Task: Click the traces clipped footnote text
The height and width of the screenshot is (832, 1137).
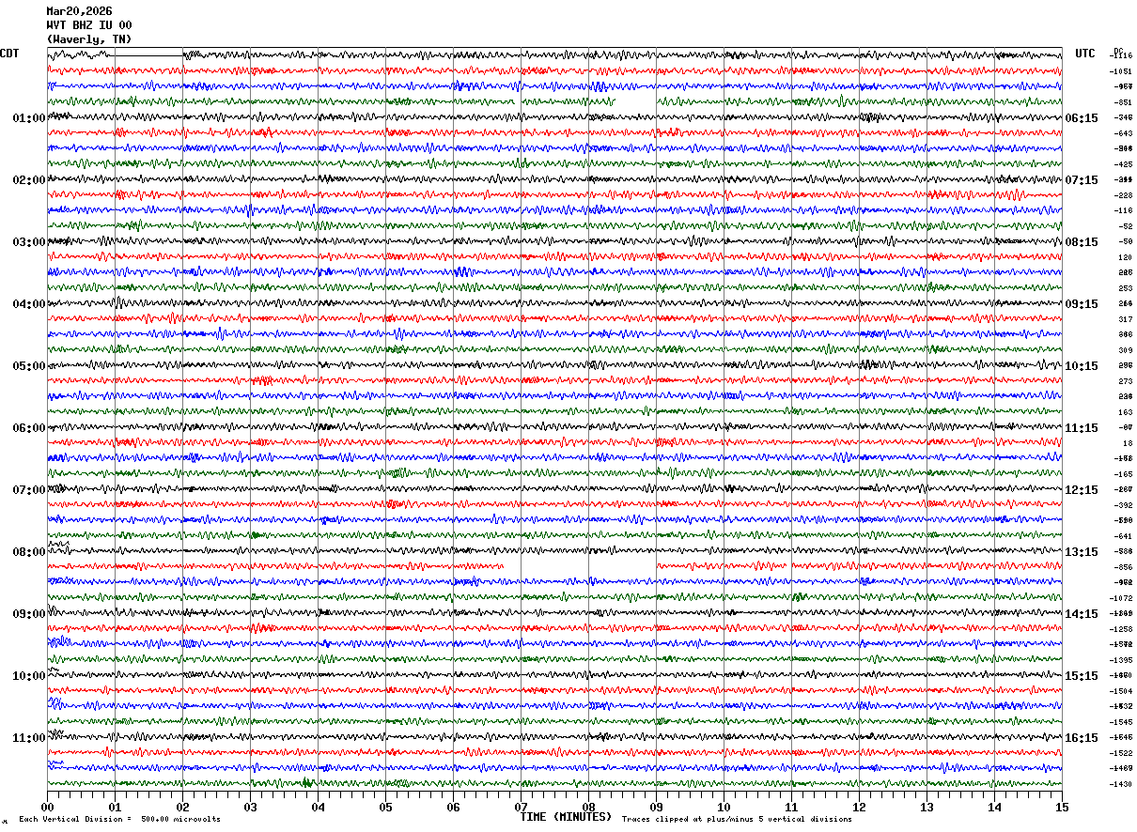Action: [737, 819]
